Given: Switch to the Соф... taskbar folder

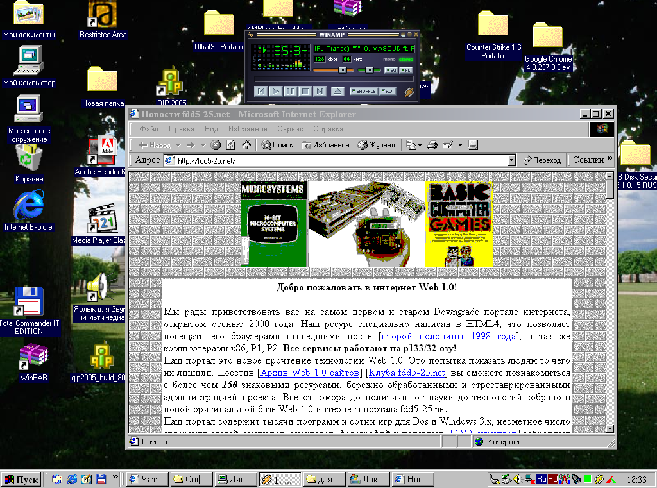Looking at the screenshot, I should coord(192,479).
